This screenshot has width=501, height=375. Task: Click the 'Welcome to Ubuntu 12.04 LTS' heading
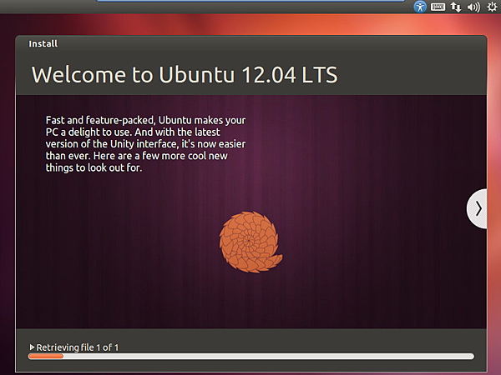(185, 75)
